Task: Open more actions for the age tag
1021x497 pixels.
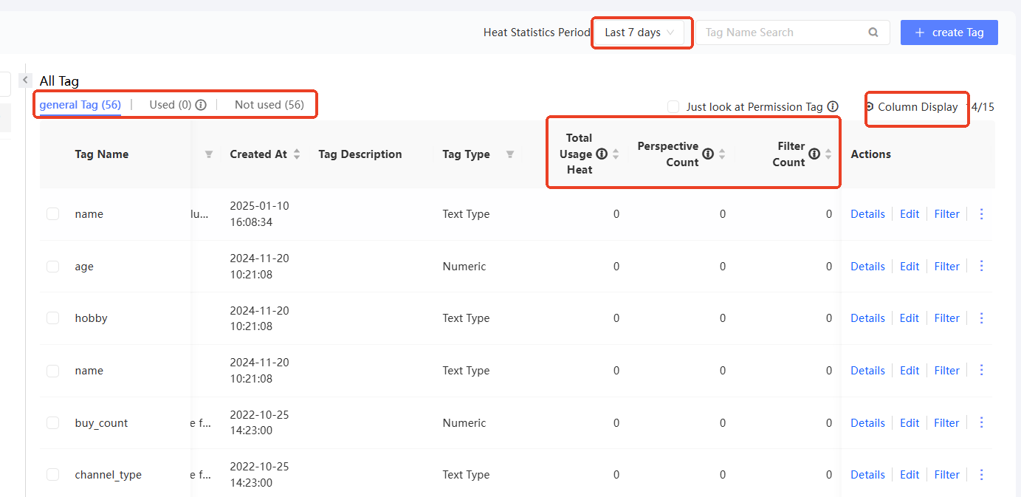Action: pyautogui.click(x=981, y=266)
